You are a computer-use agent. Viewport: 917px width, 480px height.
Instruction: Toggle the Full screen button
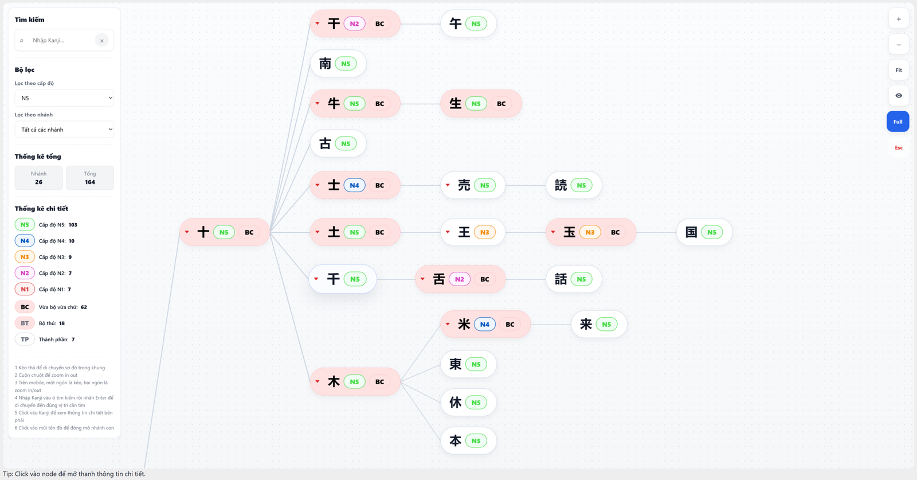898,122
